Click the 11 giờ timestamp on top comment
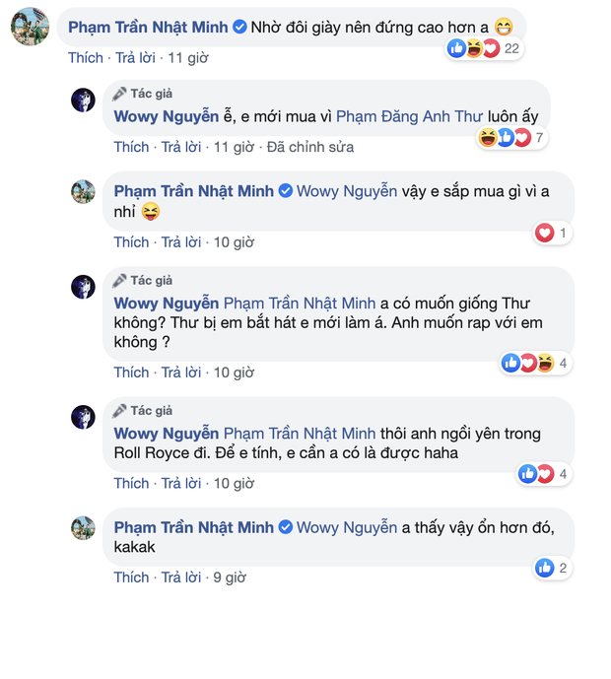 click(x=188, y=58)
